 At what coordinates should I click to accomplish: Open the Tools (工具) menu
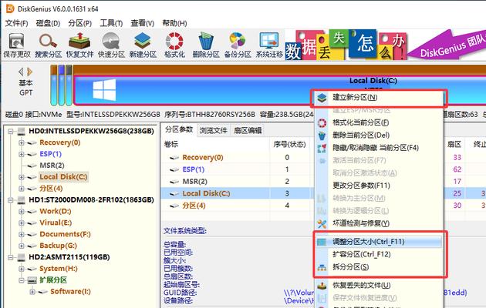click(x=112, y=23)
